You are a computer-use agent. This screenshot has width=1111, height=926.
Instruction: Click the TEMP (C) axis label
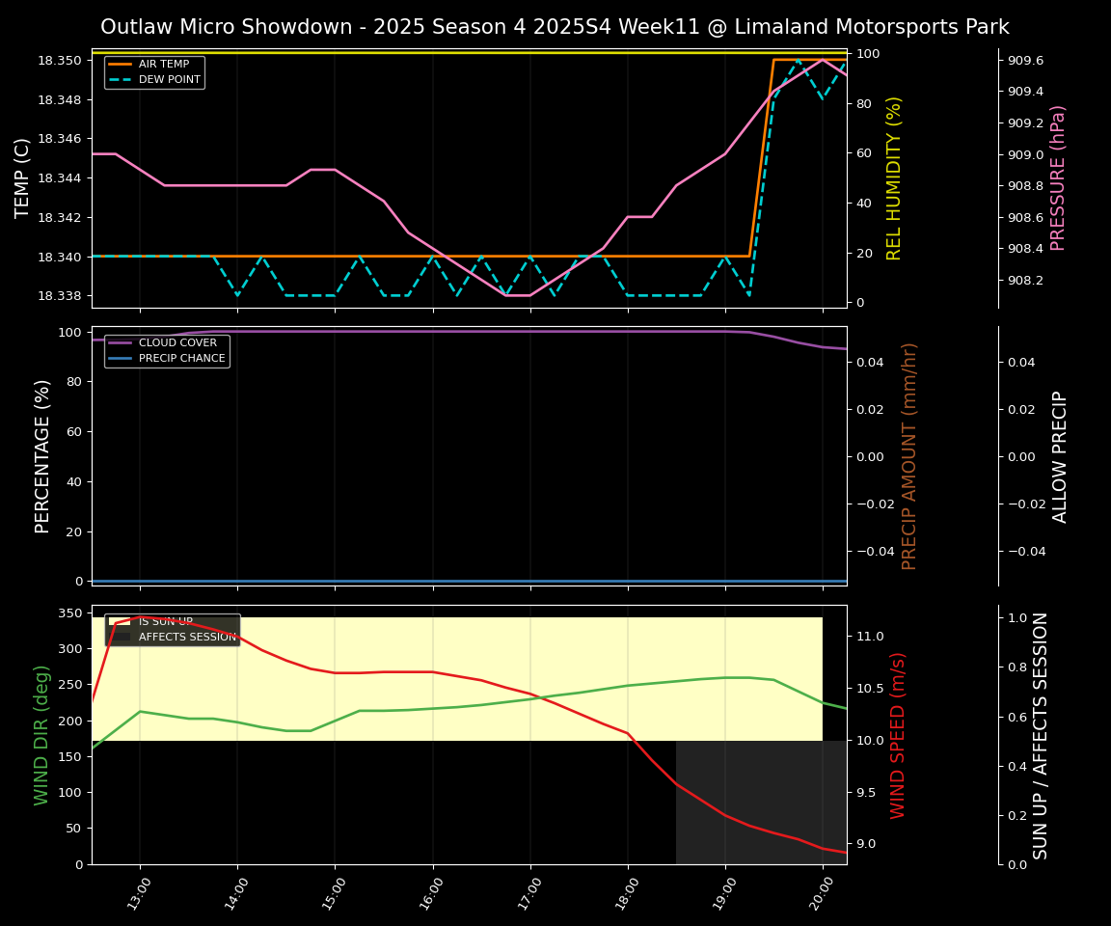click(x=22, y=178)
